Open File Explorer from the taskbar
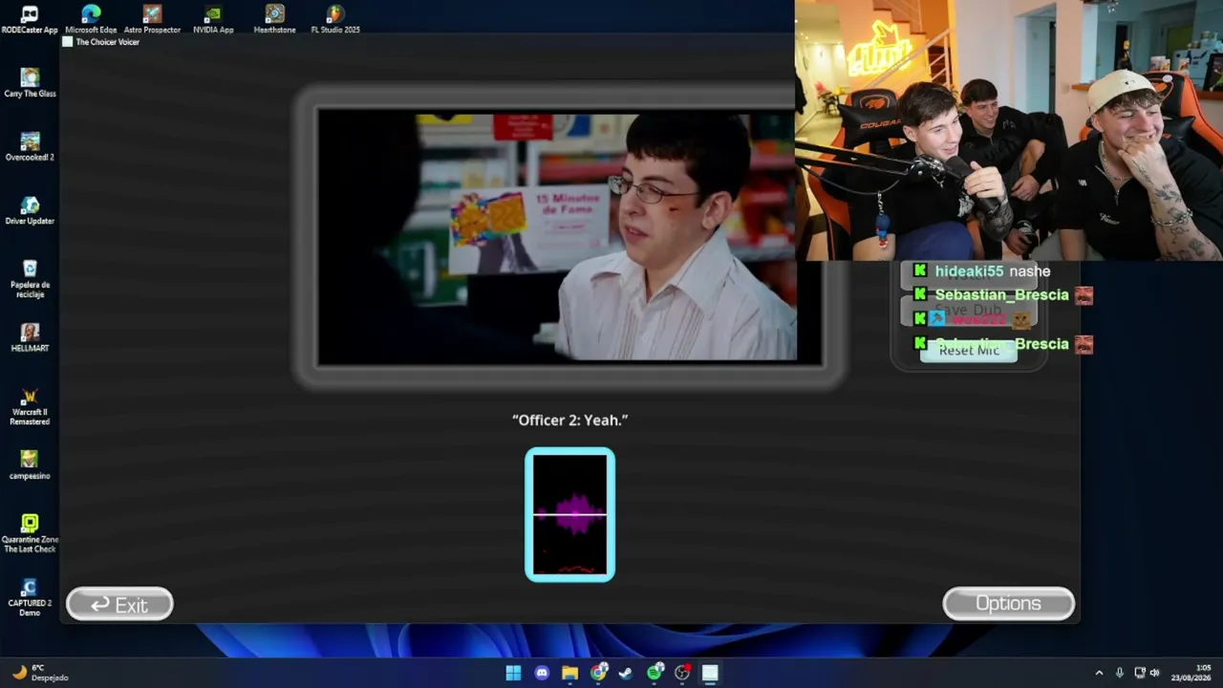This screenshot has height=688, width=1223. [569, 673]
